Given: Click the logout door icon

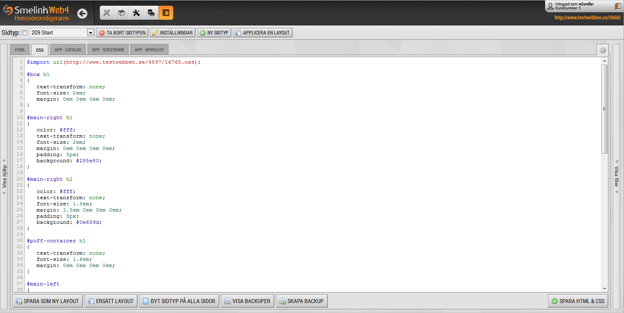Looking at the screenshot, I should [x=618, y=6].
